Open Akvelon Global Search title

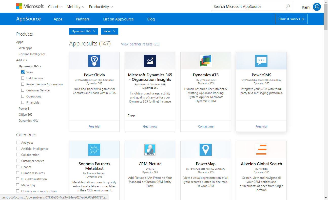[x=261, y=164]
